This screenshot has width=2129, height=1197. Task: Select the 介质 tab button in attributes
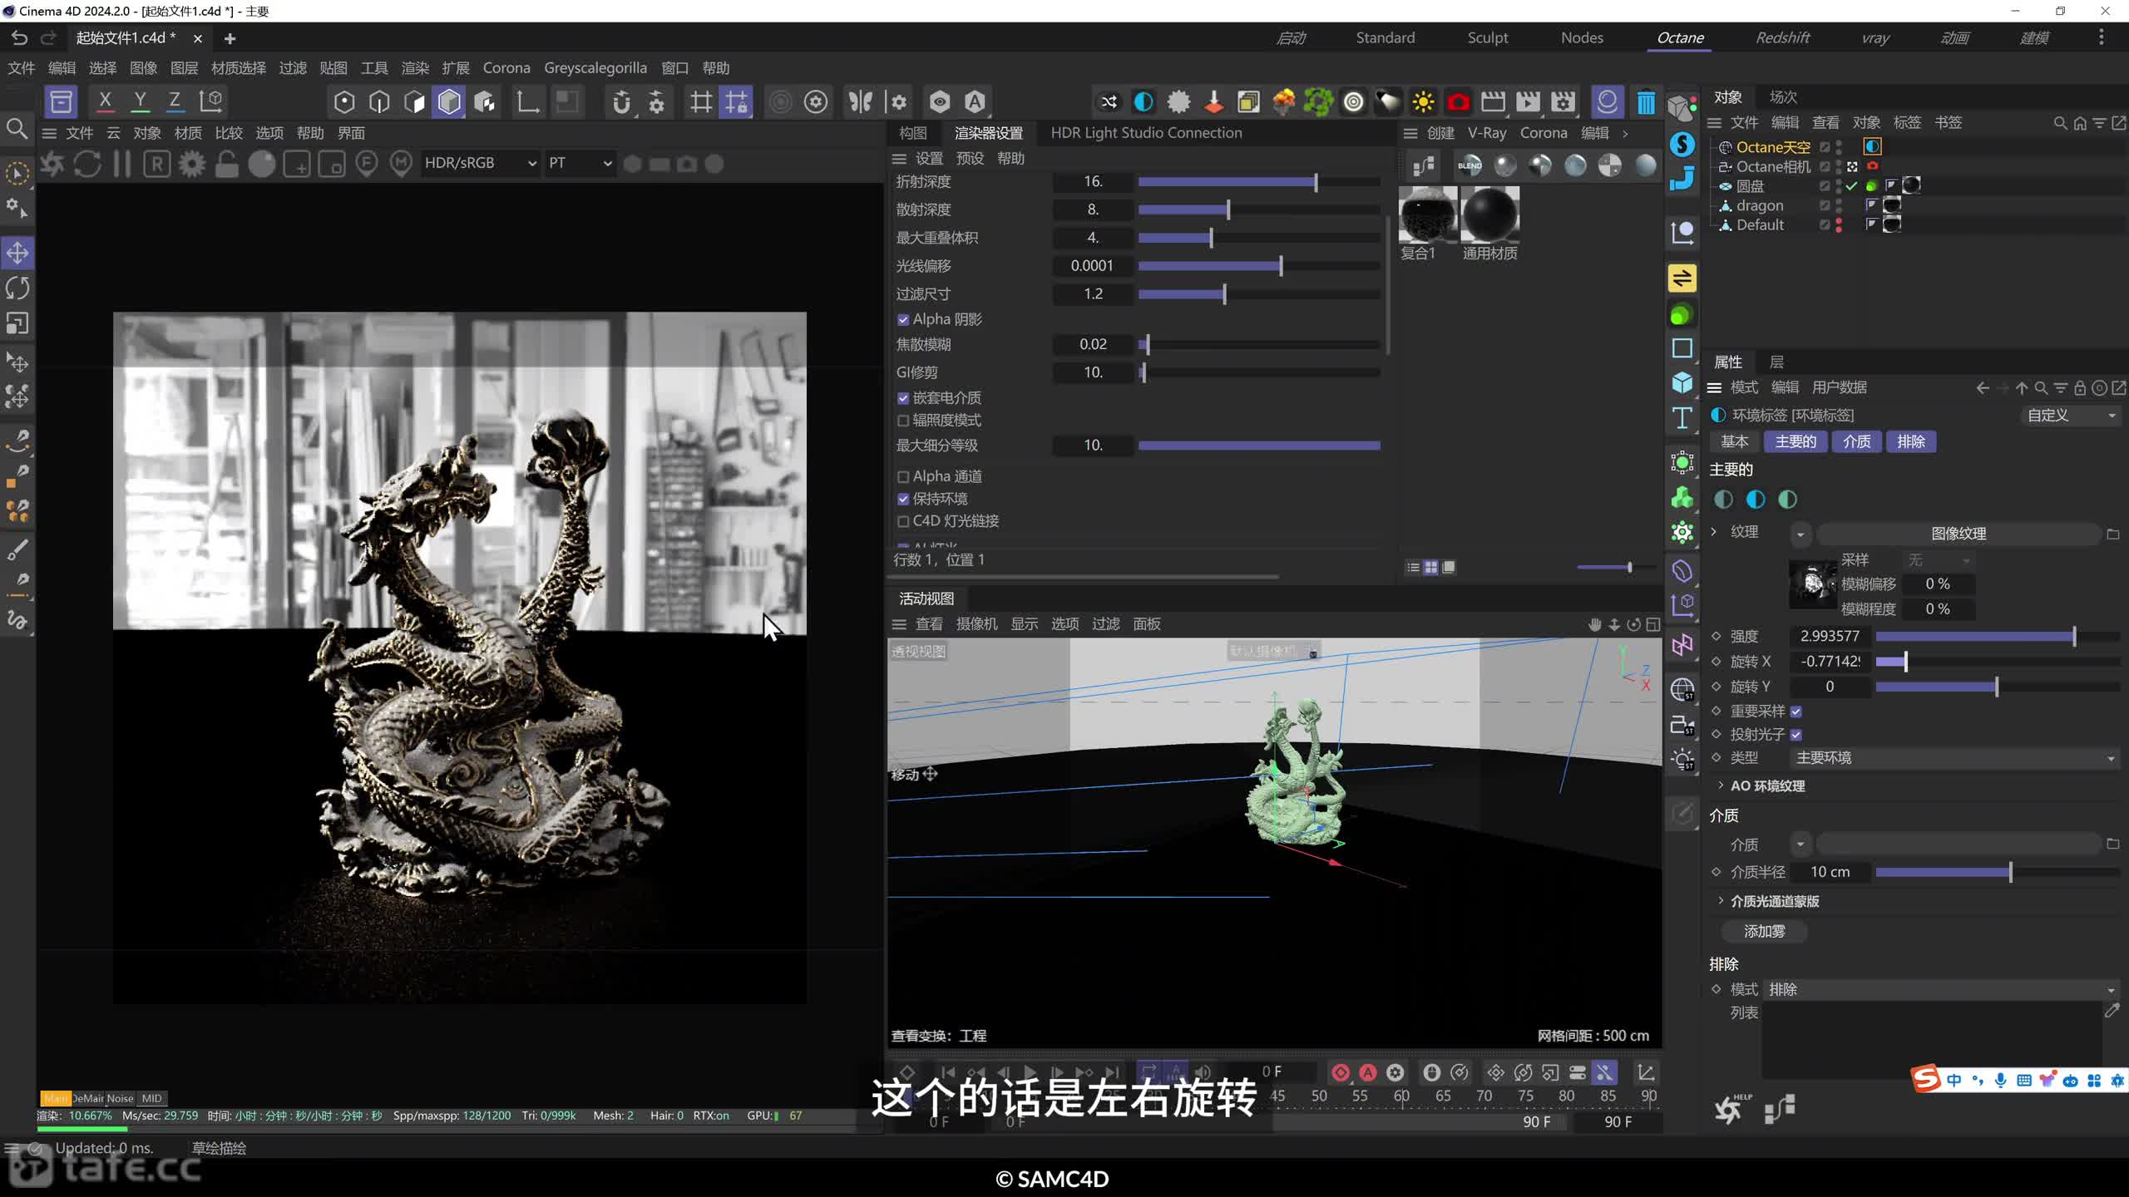coord(1856,441)
